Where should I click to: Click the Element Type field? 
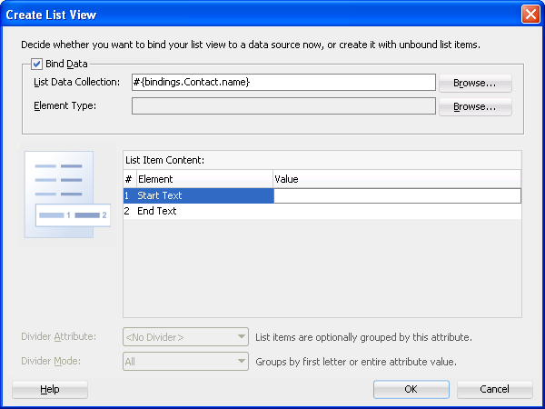click(283, 105)
